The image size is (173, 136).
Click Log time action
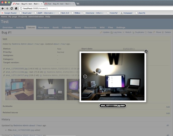point(116,32)
